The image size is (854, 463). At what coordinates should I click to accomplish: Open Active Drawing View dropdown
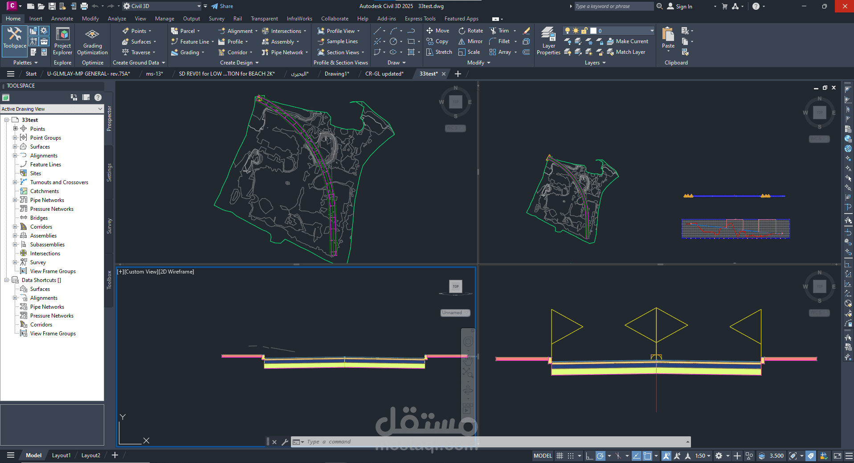(52, 109)
